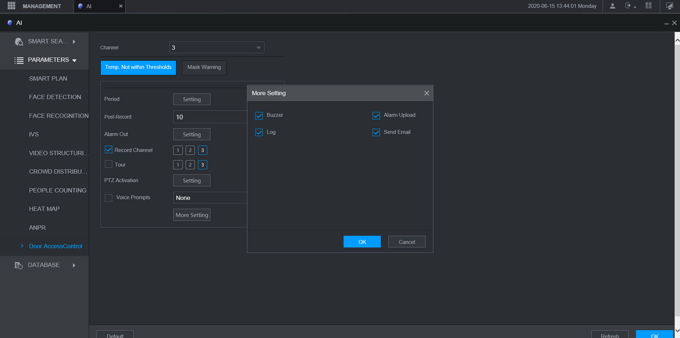
Task: Click the monitor display icon
Action: (669, 6)
